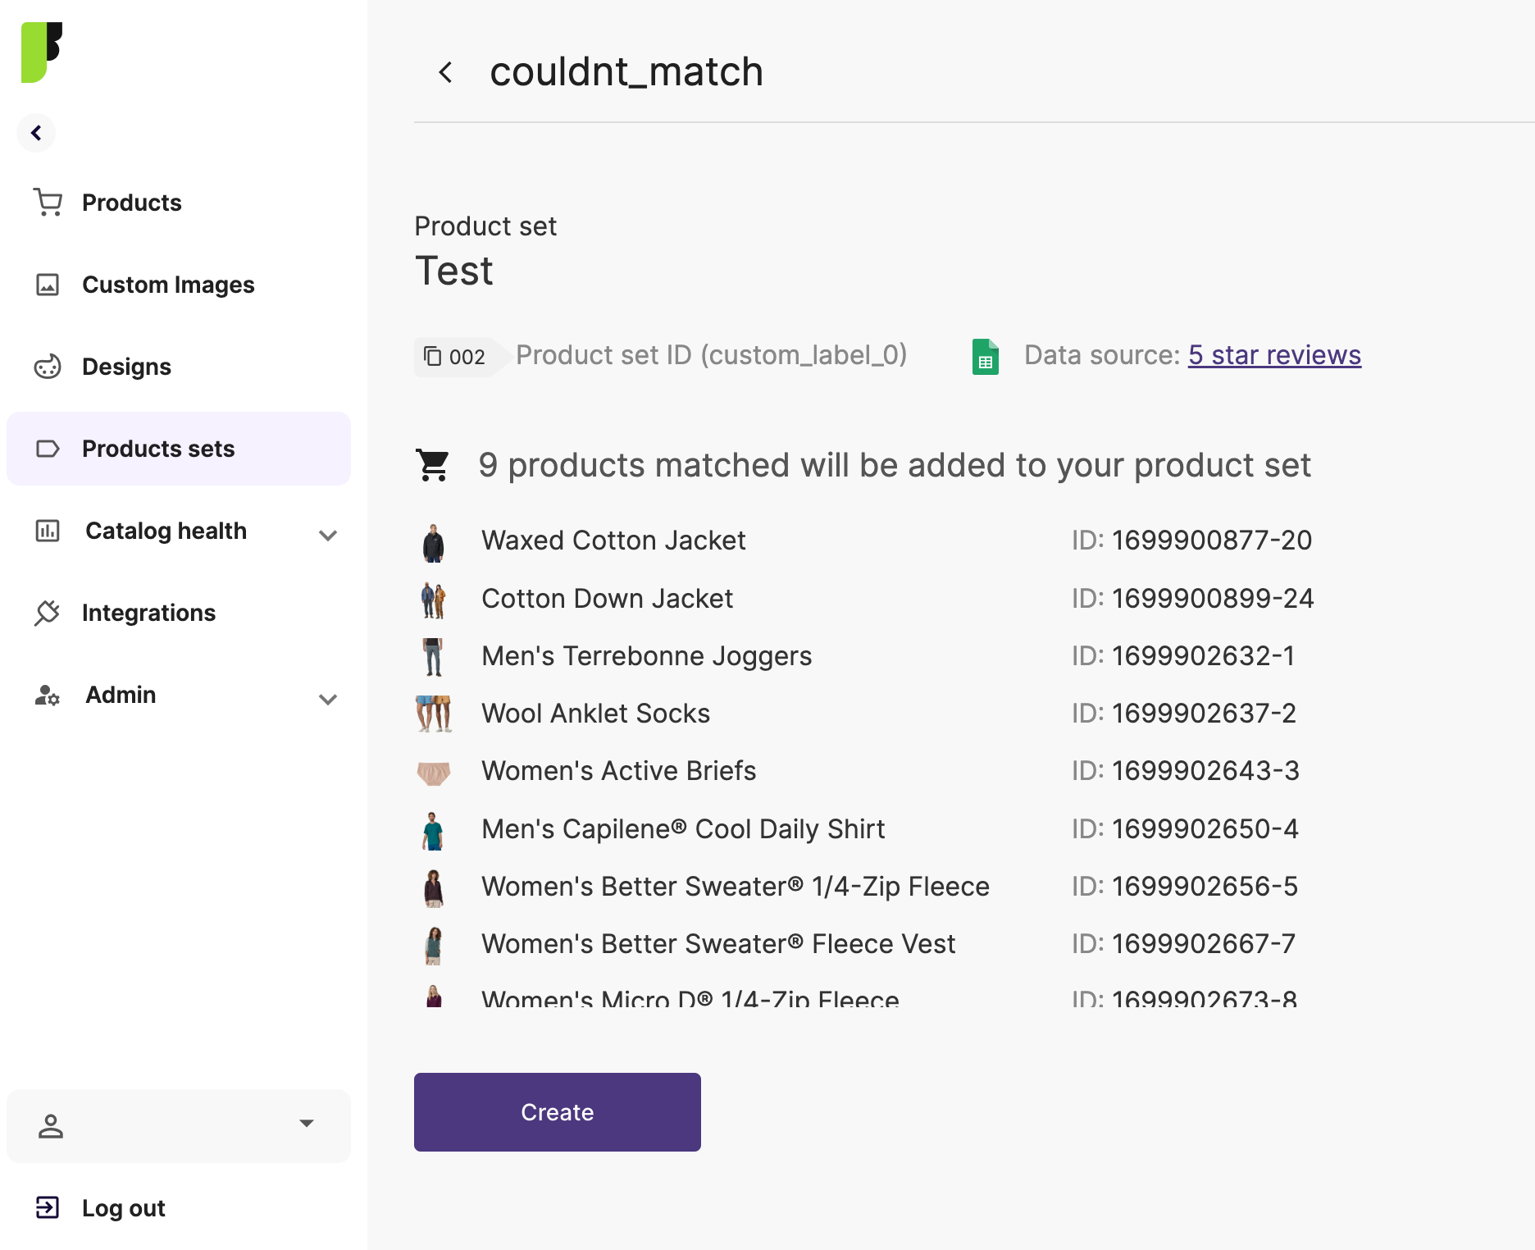Collapse the sidebar with the chevron button
This screenshot has width=1535, height=1250.
click(x=36, y=133)
